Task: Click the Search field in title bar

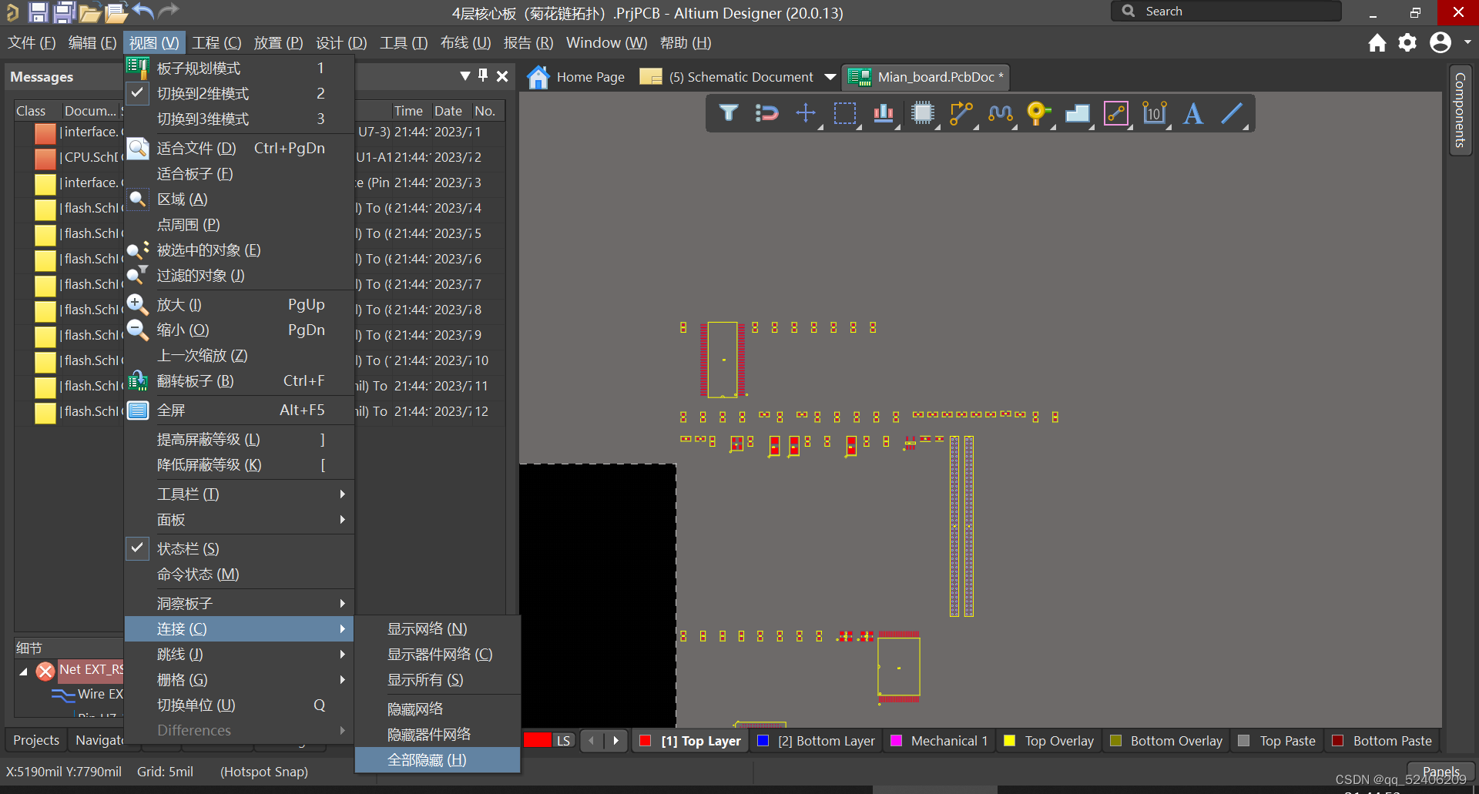Action: pyautogui.click(x=1226, y=12)
